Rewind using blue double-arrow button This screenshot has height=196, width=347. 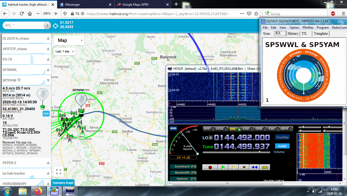(254, 167)
